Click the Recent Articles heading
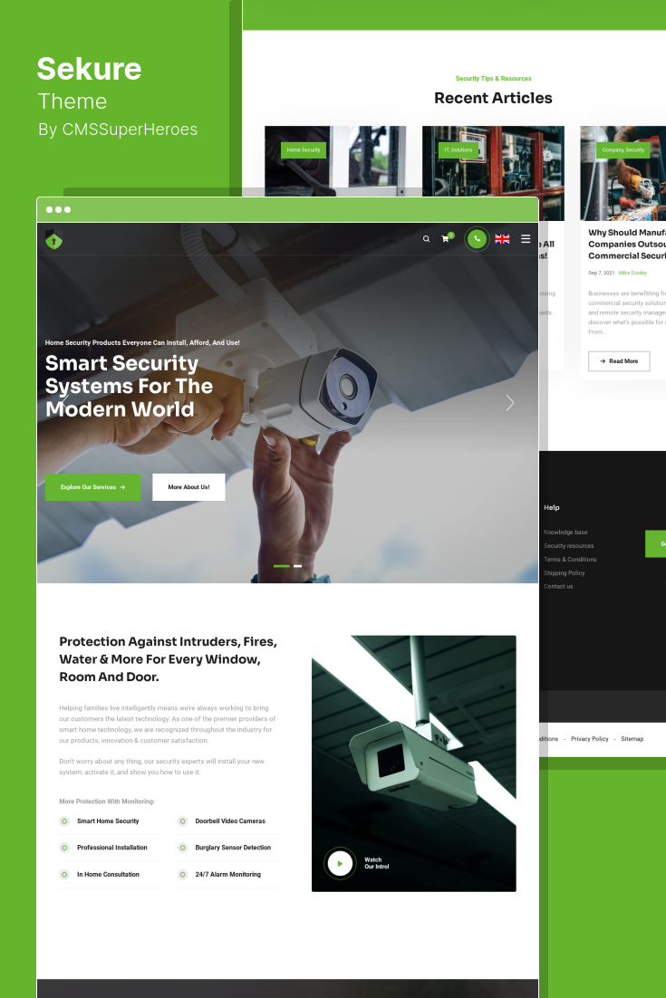Screen dimensions: 666x998 (x=494, y=98)
